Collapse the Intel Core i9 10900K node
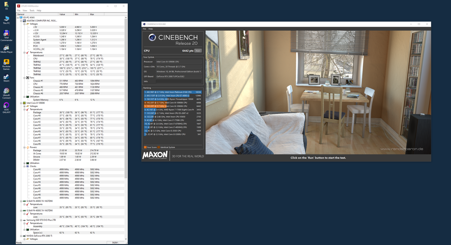This screenshot has width=451, height=245. coord(21,103)
